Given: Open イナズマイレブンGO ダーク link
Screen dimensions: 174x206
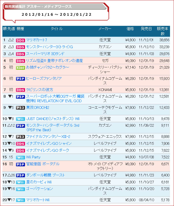Looking at the screenshot, I should pyautogui.click(x=48, y=150).
